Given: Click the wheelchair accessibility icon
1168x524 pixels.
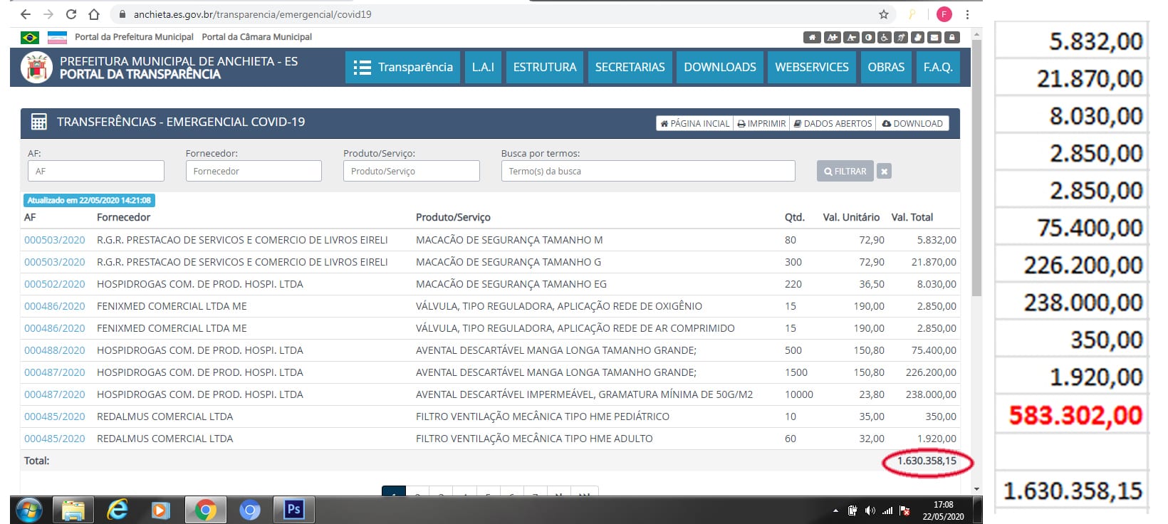Looking at the screenshot, I should pos(885,37).
